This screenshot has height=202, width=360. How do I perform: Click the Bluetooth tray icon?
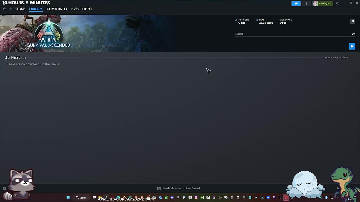[326, 198]
